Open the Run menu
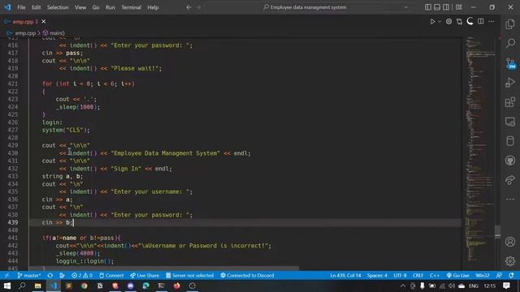This screenshot has height=292, width=520. tap(110, 7)
